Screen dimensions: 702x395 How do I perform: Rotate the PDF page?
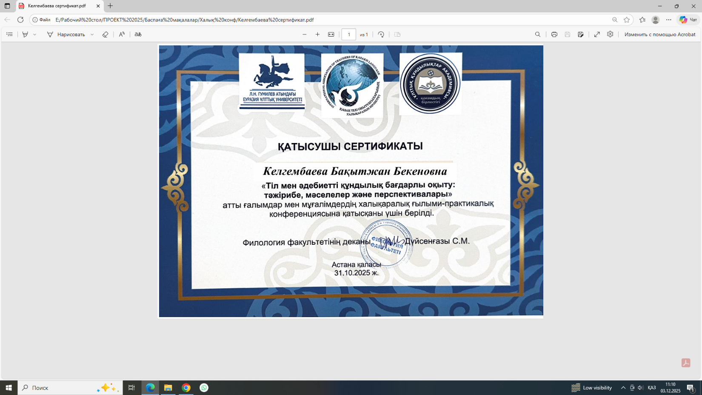pos(381,34)
